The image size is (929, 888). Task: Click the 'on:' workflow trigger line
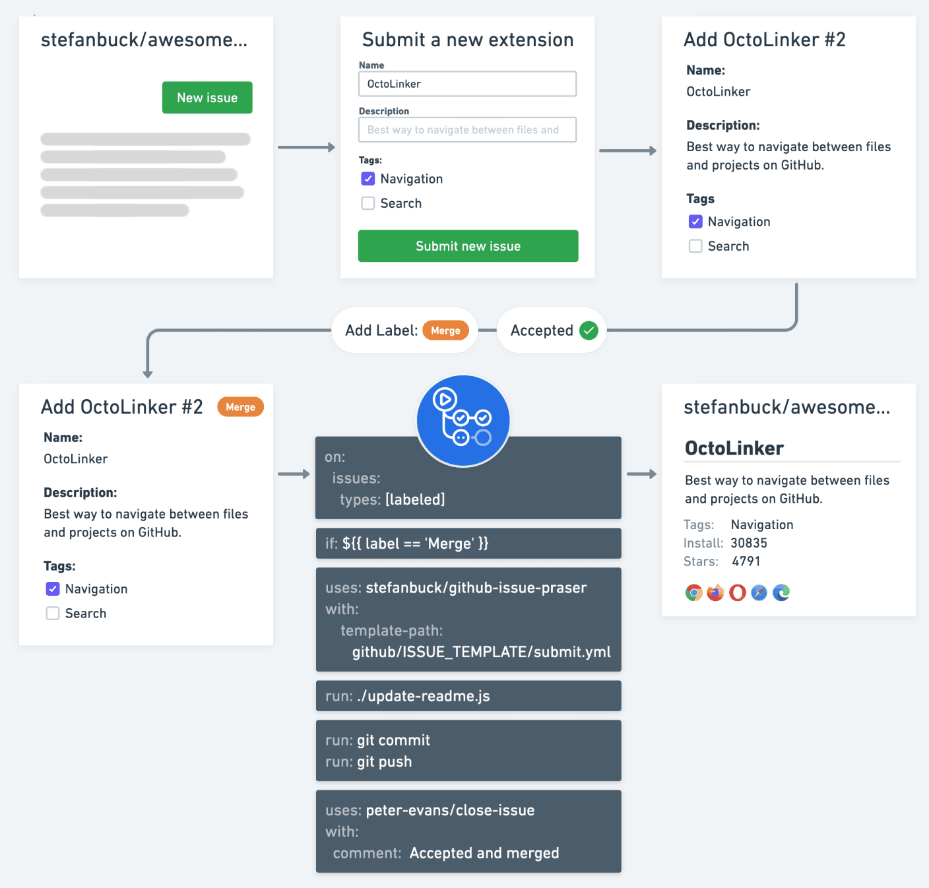pyautogui.click(x=335, y=457)
